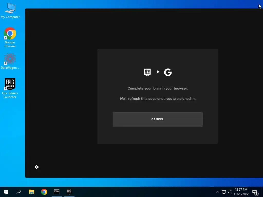Open the volume control tray icon
263x197 pixels.
229,192
